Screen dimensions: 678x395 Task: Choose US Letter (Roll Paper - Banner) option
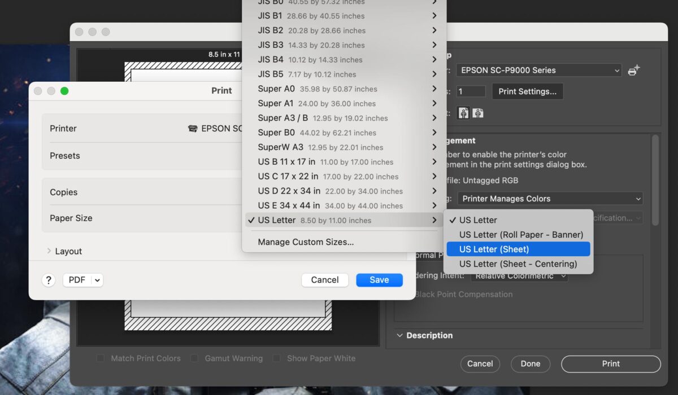pos(518,234)
